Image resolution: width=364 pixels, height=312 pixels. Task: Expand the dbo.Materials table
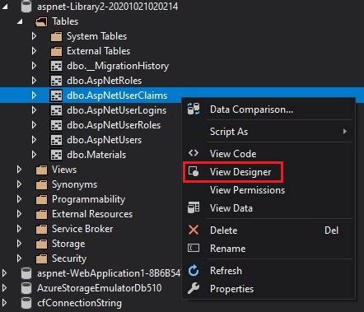click(34, 155)
